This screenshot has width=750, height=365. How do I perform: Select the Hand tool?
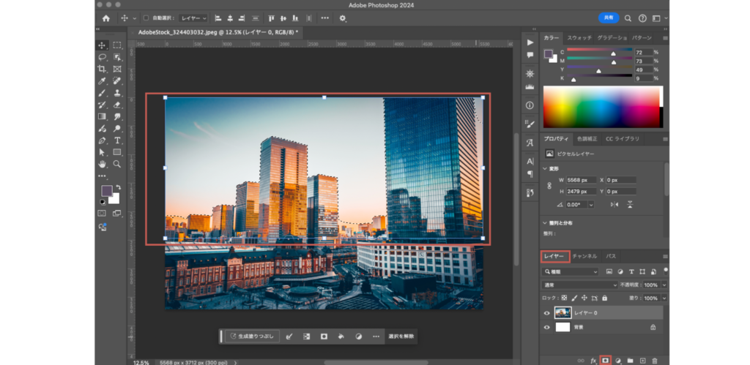tap(102, 164)
